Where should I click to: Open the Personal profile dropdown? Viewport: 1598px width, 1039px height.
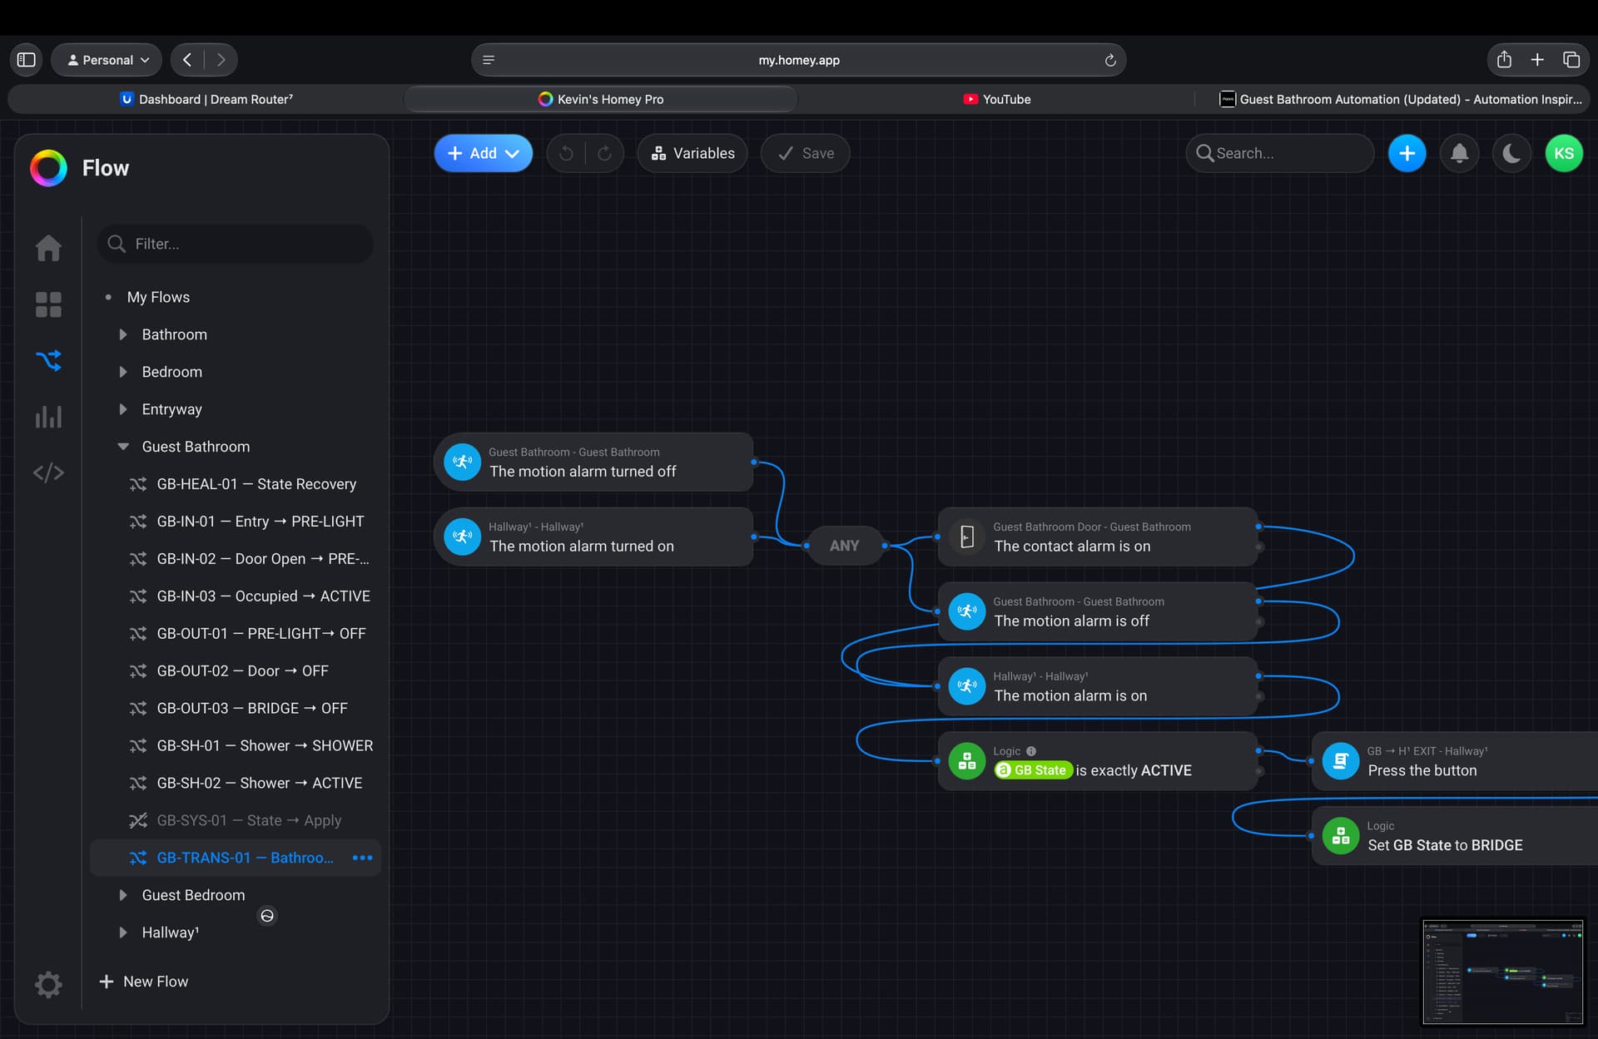[107, 60]
